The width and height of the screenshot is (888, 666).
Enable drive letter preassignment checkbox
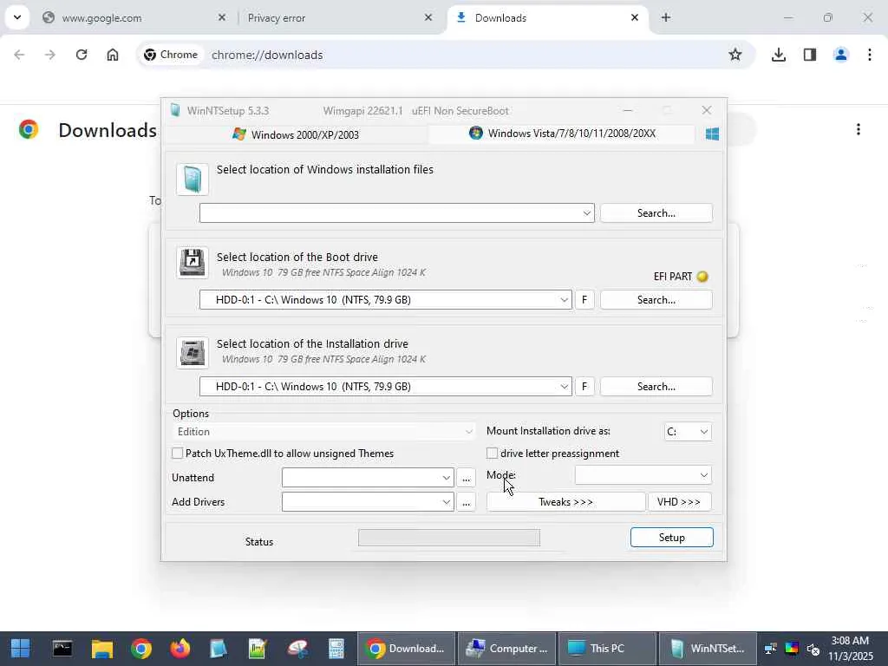pos(493,453)
